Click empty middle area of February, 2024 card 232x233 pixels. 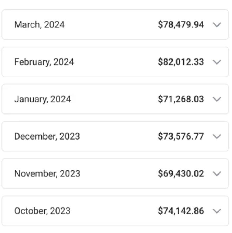click(116, 62)
